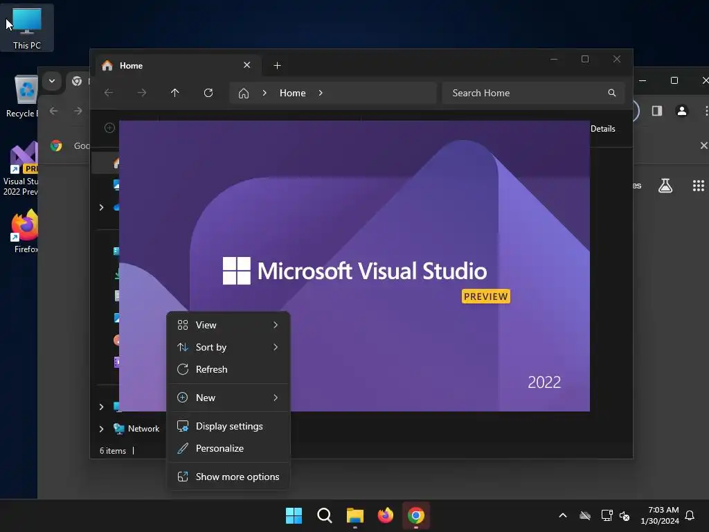Click the muted volume tray icon
This screenshot has width=709, height=532.
point(625,515)
